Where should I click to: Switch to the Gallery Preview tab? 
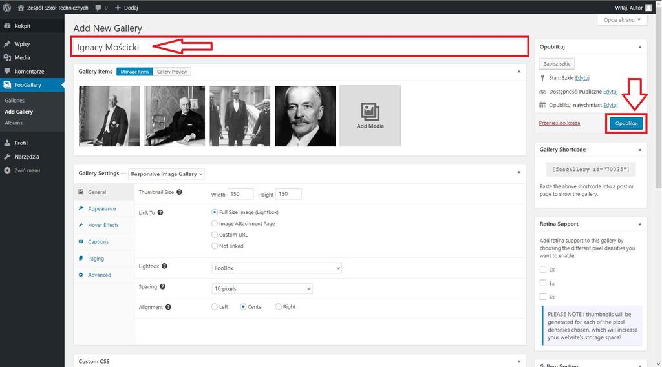point(172,72)
